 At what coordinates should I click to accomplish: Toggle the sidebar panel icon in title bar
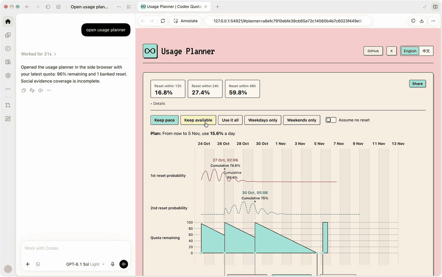(x=48, y=7)
